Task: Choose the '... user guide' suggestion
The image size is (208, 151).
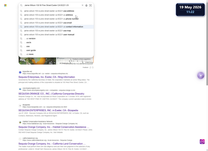Action: (56, 50)
